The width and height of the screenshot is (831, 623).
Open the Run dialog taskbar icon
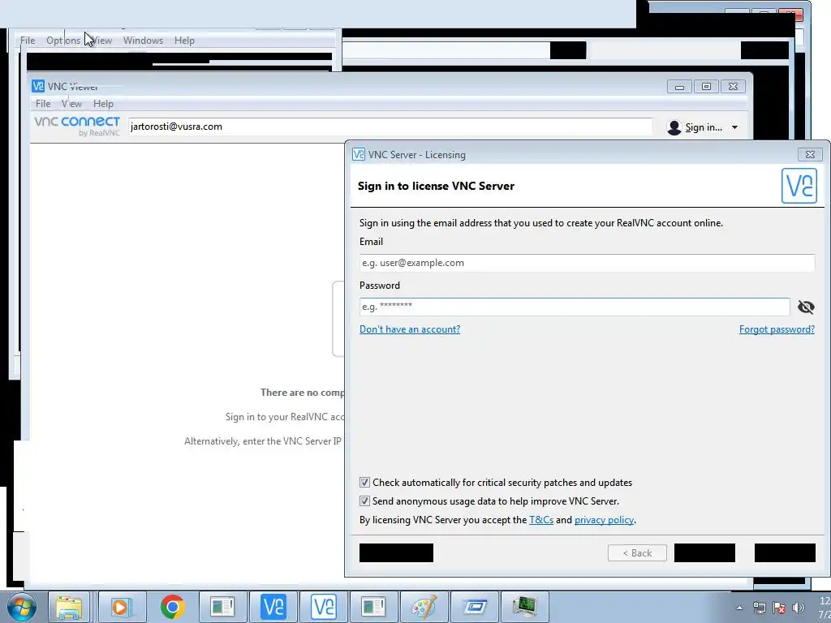click(475, 607)
